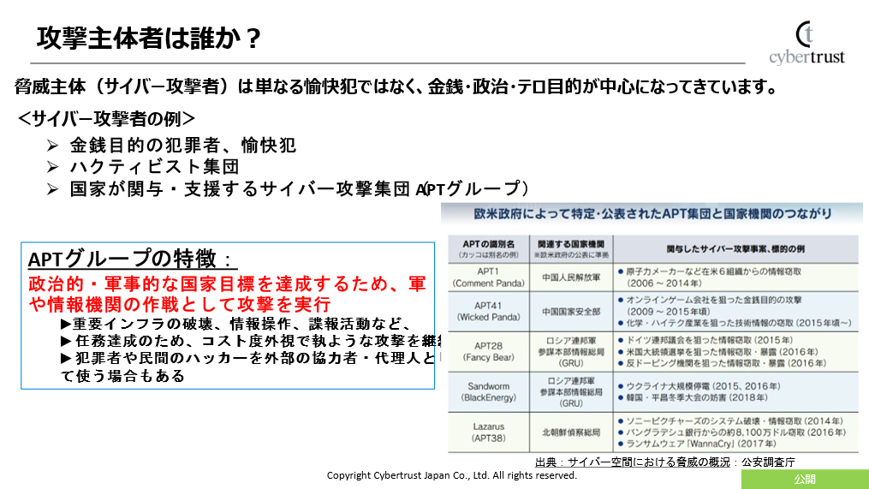This screenshot has width=869, height=489.
Task: Click the triangle bullet before 任務達成のため
Action: coord(66,341)
